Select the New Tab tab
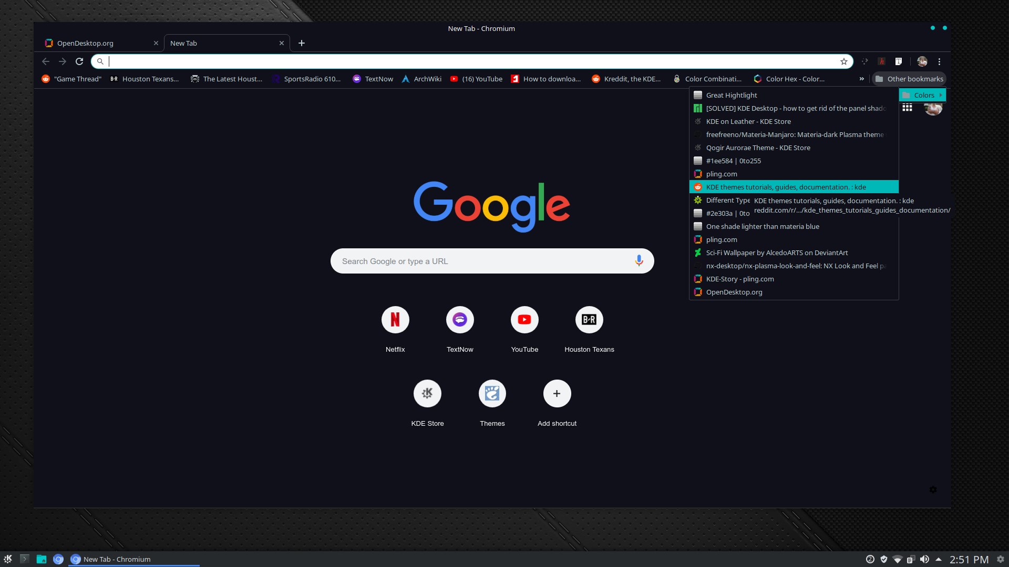The width and height of the screenshot is (1009, 567). tap(227, 43)
